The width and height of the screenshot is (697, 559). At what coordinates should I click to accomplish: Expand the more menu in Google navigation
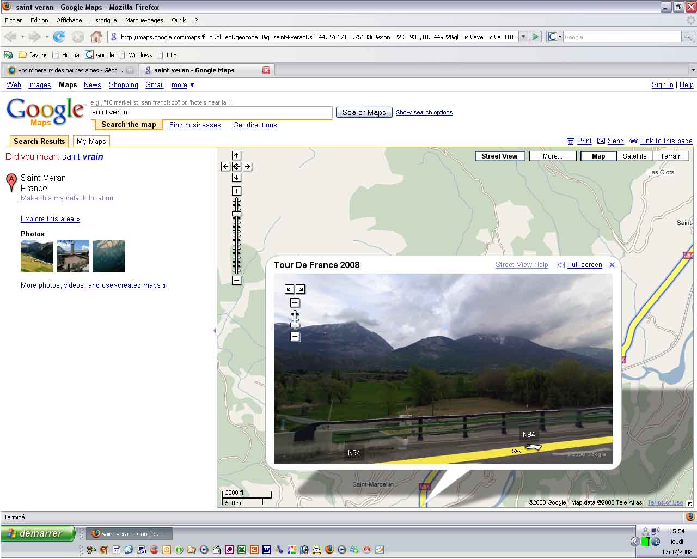tap(183, 85)
